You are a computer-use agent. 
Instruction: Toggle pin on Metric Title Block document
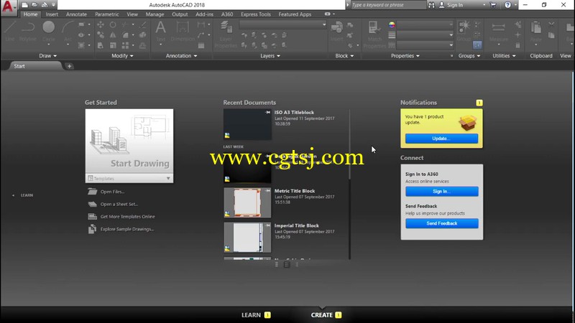click(267, 191)
